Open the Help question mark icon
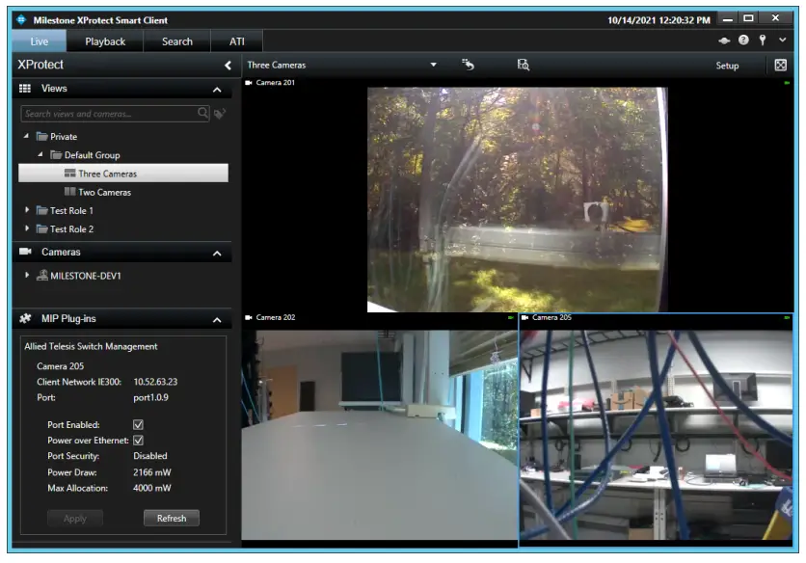806x563 pixels. (743, 40)
